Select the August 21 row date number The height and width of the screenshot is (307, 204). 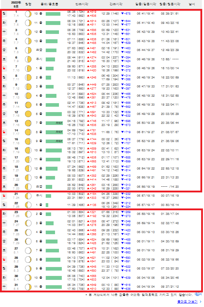16,194
